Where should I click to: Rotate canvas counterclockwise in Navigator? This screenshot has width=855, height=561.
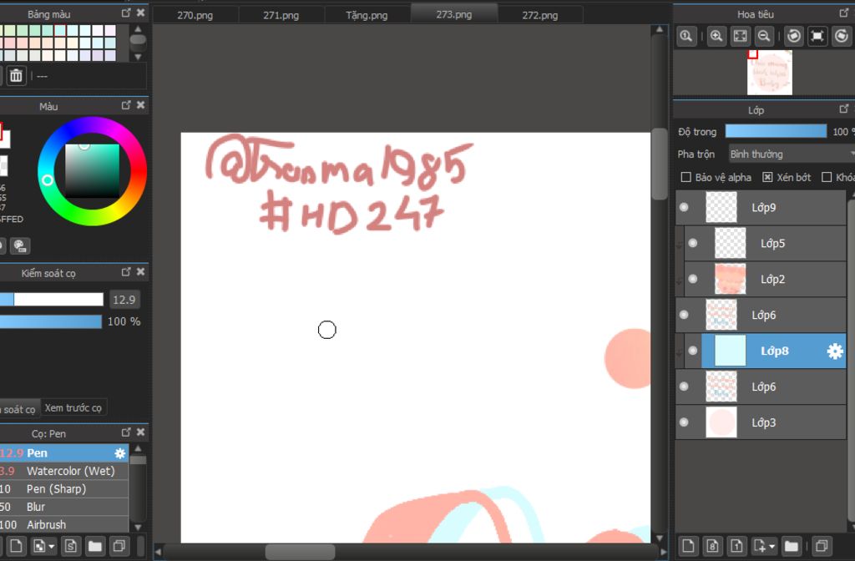click(x=794, y=37)
